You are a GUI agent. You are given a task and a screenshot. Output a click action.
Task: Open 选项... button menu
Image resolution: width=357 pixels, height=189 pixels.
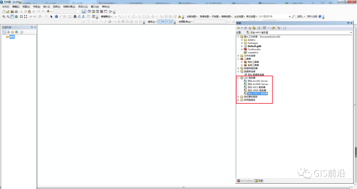click(x=301, y=17)
